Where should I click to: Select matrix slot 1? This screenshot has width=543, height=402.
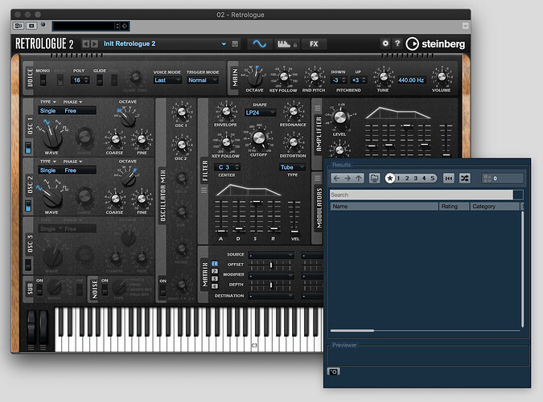point(215,264)
